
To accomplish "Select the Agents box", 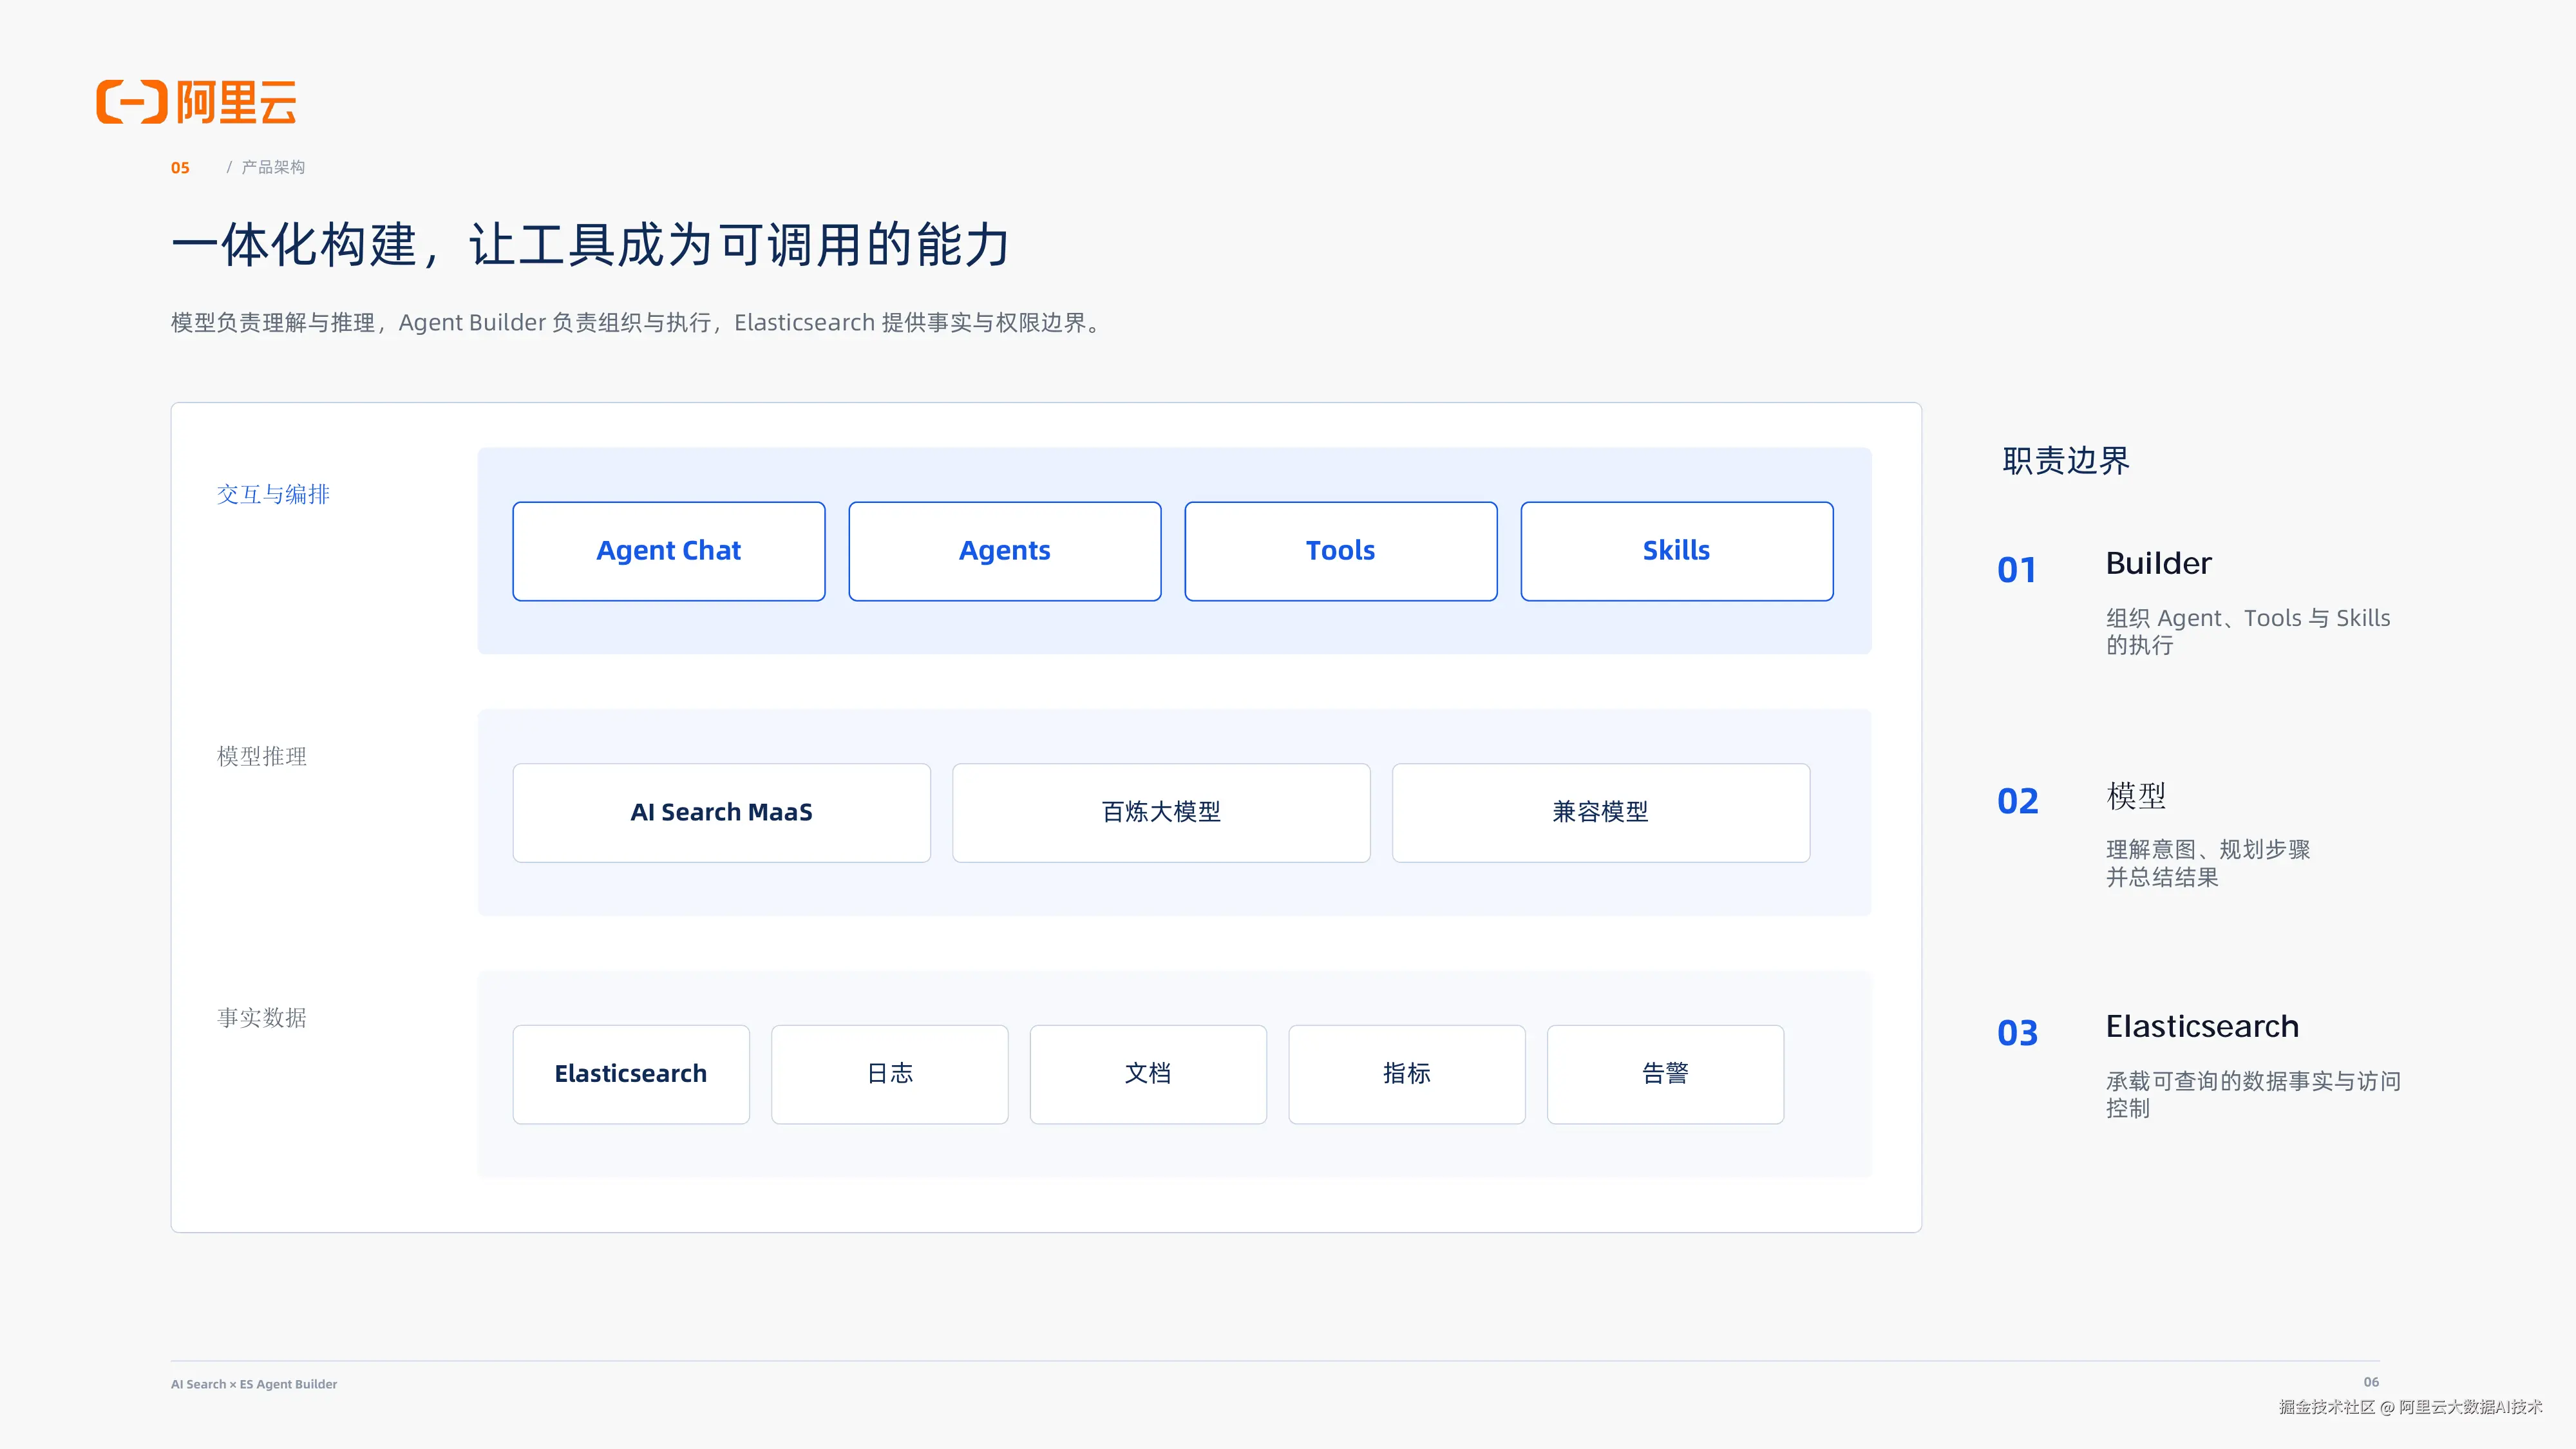I will tap(1005, 551).
